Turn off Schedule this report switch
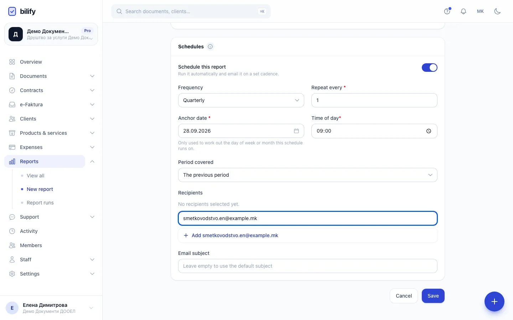This screenshot has height=320, width=513. tap(430, 68)
